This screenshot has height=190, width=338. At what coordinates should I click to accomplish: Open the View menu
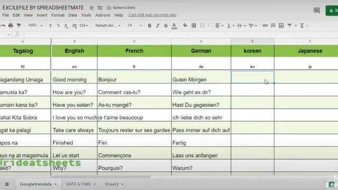[x=28, y=15]
